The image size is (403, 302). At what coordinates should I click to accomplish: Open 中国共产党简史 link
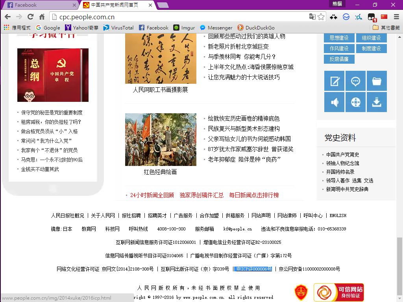[x=343, y=155]
